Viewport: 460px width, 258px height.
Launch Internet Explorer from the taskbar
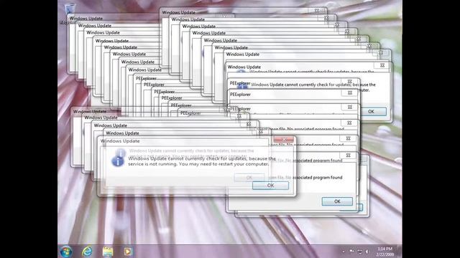click(x=87, y=252)
